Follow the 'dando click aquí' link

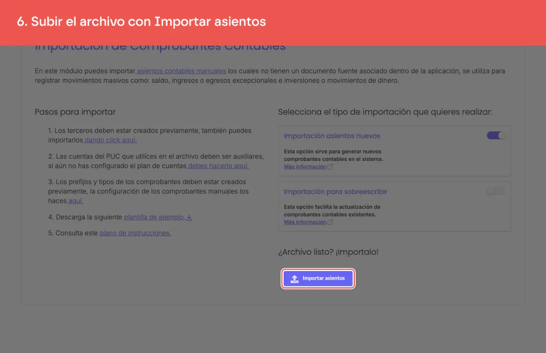tap(111, 140)
